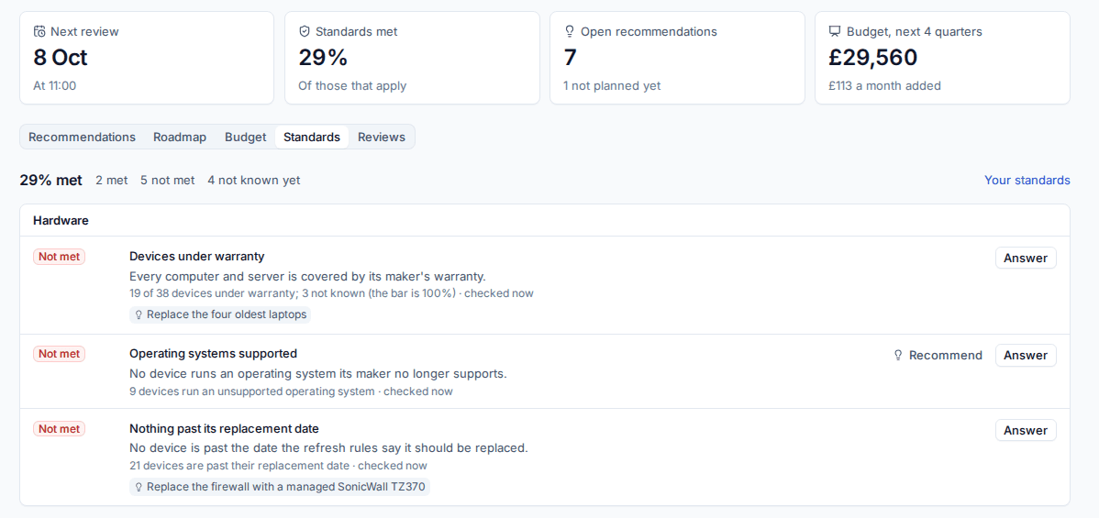Click the calendar icon beside Next review
Viewport: 1099px width, 518px height.
click(x=40, y=31)
